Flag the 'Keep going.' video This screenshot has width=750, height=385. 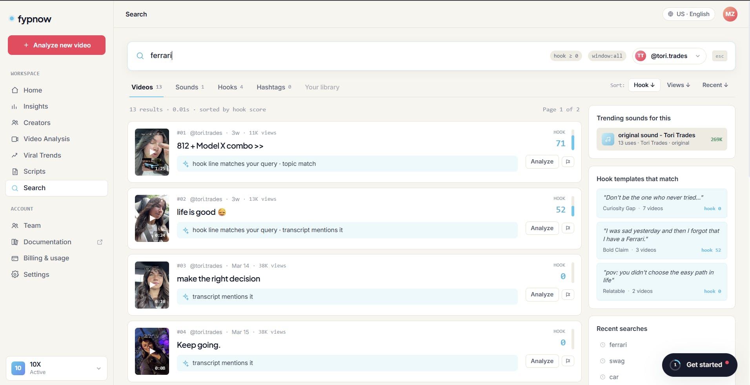[x=568, y=361]
